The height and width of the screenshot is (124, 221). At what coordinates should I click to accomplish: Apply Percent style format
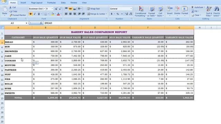pyautogui.click(x=118, y=14)
